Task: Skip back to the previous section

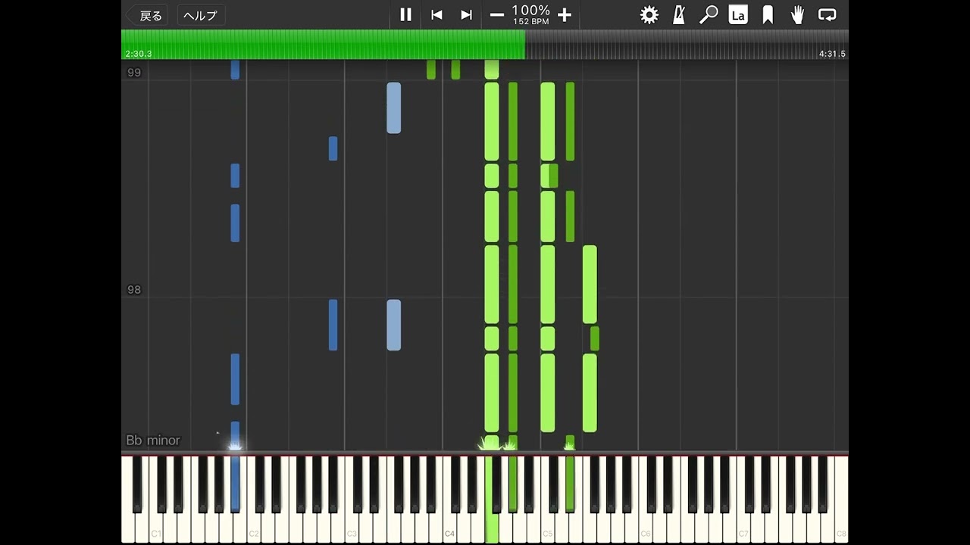Action: (436, 14)
